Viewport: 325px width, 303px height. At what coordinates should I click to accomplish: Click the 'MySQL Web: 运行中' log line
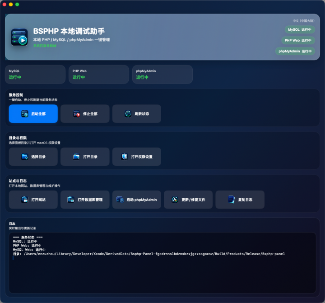point(29,250)
